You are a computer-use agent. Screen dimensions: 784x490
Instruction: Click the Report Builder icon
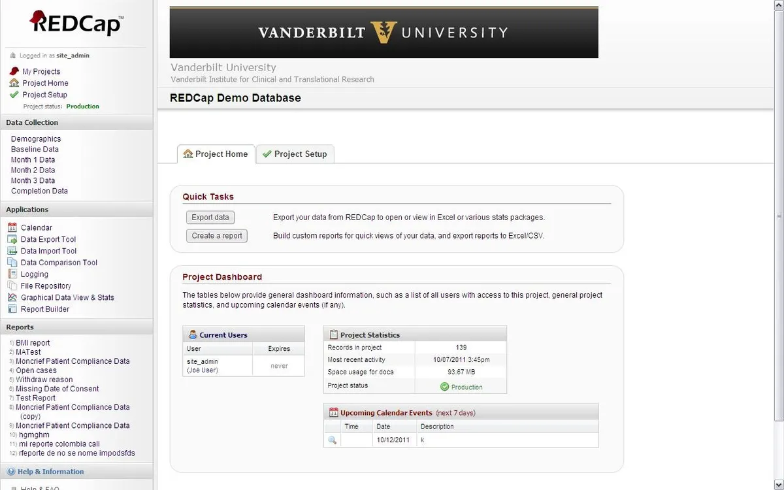pos(12,310)
